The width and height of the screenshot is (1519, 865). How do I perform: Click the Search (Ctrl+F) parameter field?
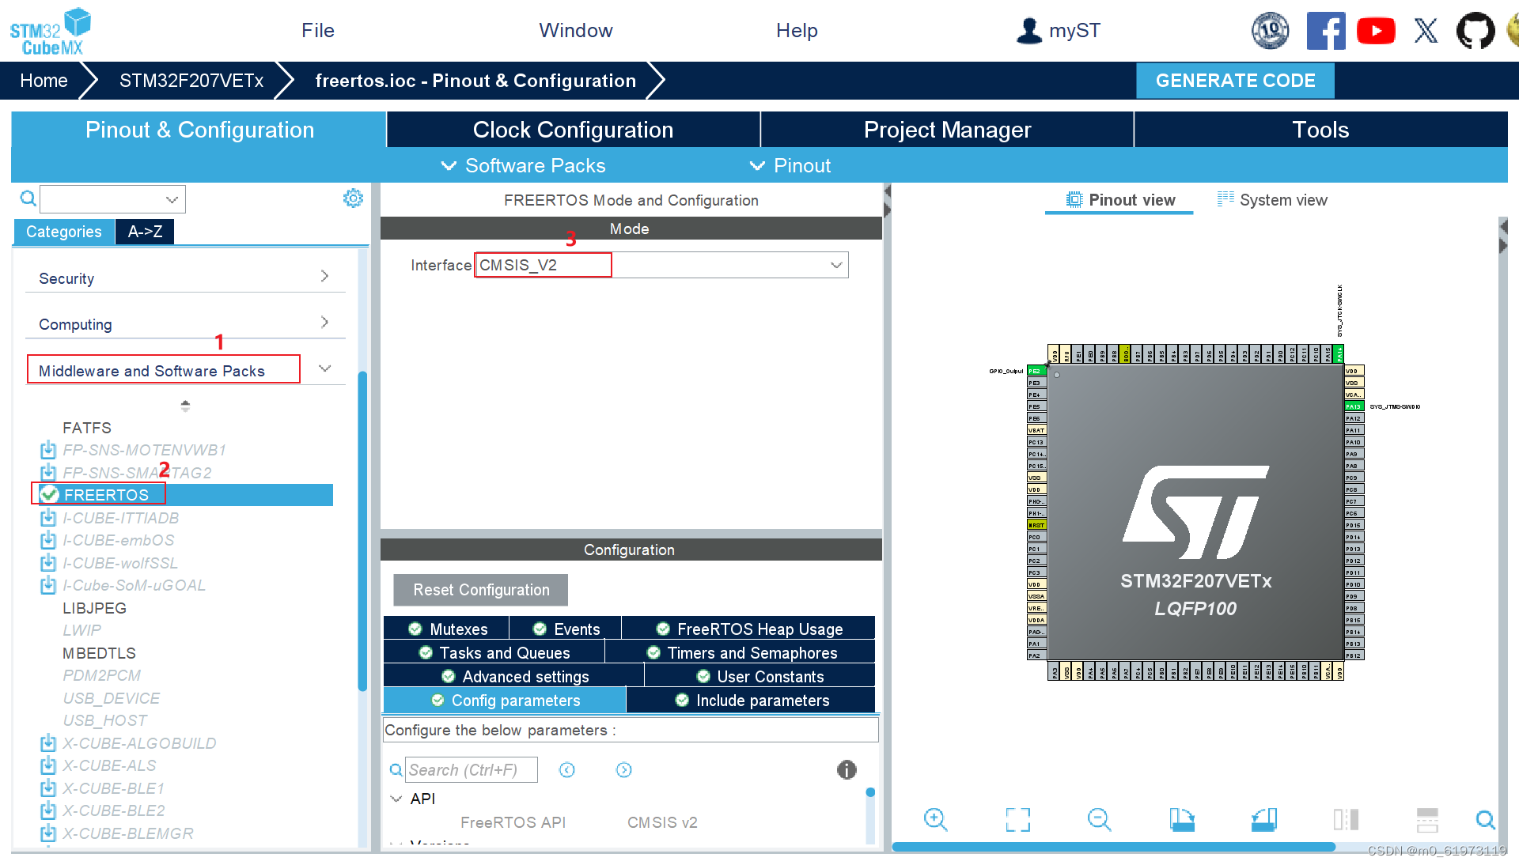coord(472,769)
